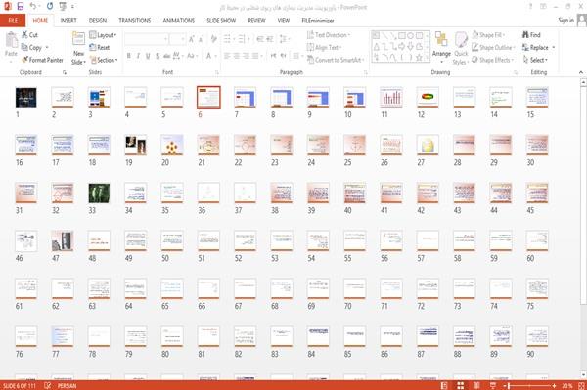Click Start From Beginning presentation icon

(63, 7)
